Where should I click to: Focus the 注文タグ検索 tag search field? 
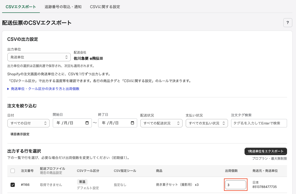(x=259, y=123)
